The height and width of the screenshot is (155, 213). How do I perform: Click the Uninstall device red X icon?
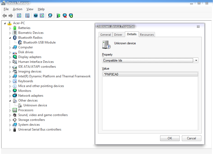[x=65, y=16]
